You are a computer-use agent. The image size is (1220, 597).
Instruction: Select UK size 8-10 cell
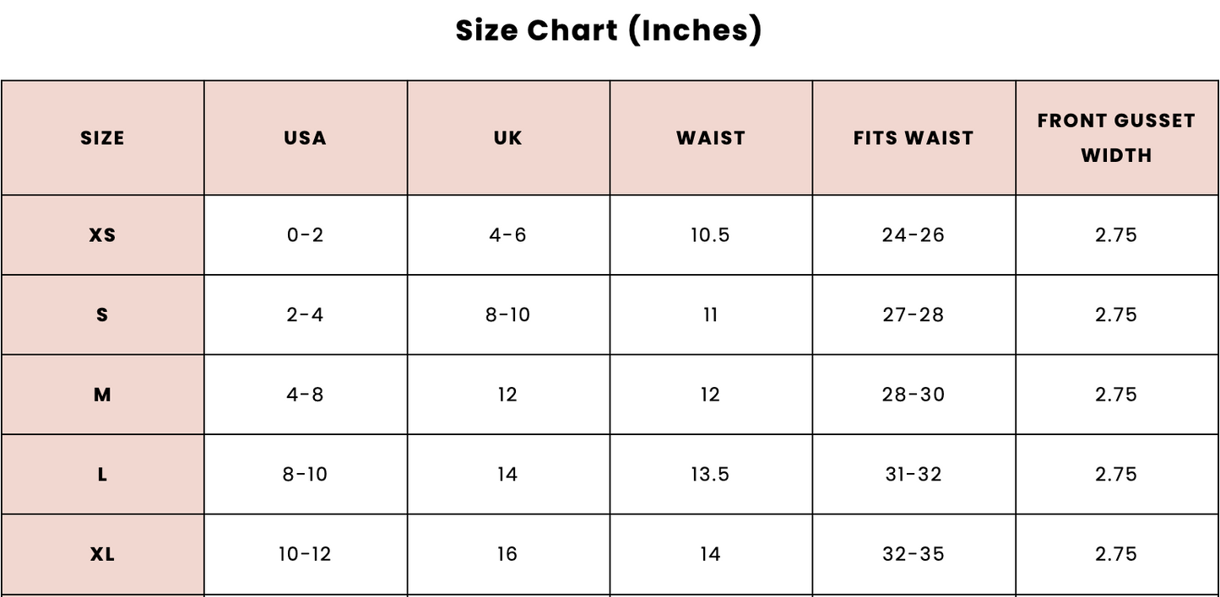(x=507, y=315)
